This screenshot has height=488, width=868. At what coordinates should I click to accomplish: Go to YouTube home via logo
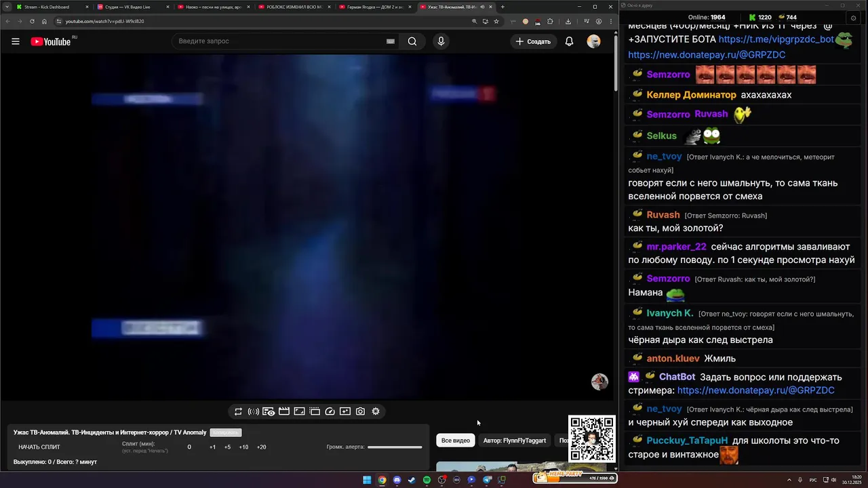tap(51, 41)
